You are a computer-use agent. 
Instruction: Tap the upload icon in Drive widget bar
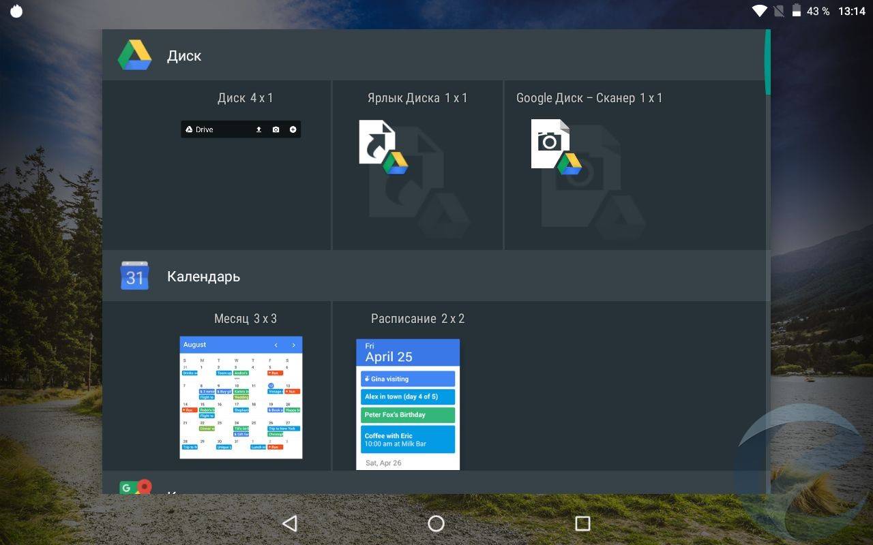point(258,129)
